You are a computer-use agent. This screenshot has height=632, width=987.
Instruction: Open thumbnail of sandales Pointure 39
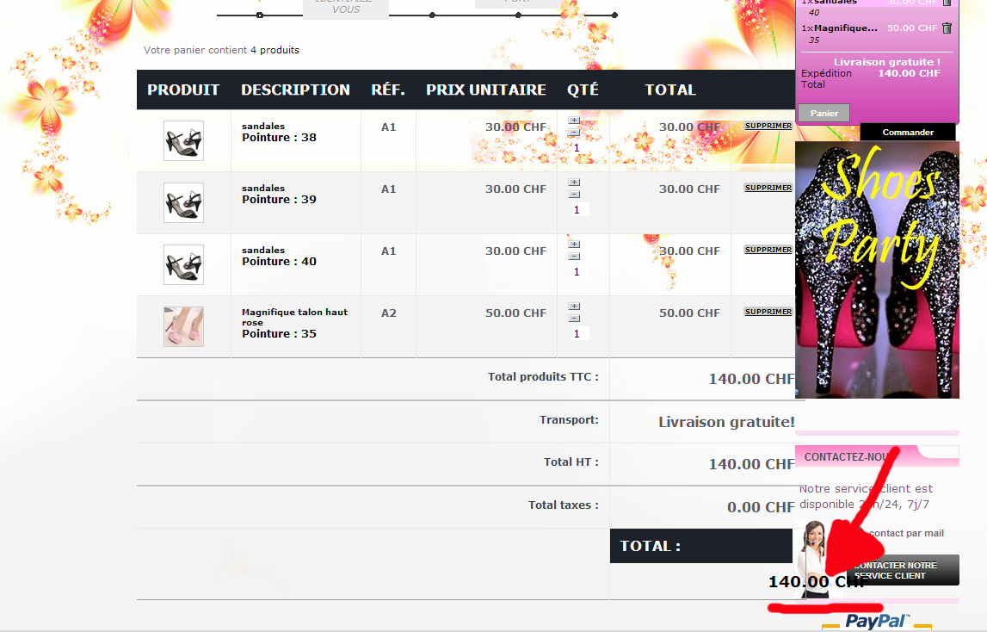[184, 202]
